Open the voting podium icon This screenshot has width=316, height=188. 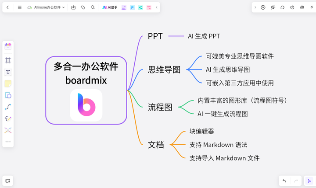coord(302,7)
